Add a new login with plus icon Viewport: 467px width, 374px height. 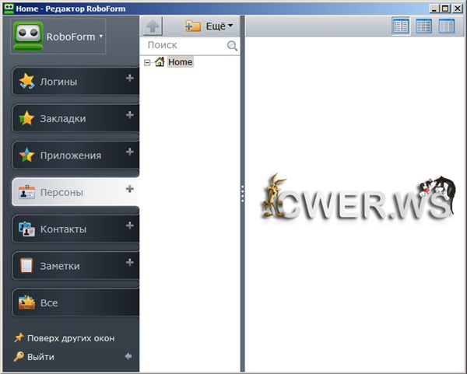pyautogui.click(x=129, y=79)
